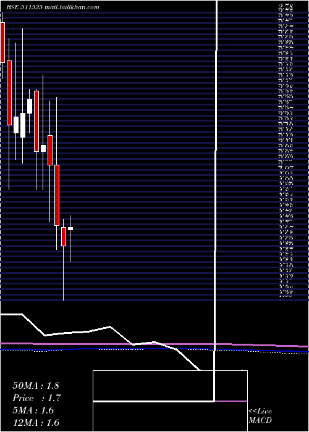Click the '2.78' top price axis label

point(286,7)
